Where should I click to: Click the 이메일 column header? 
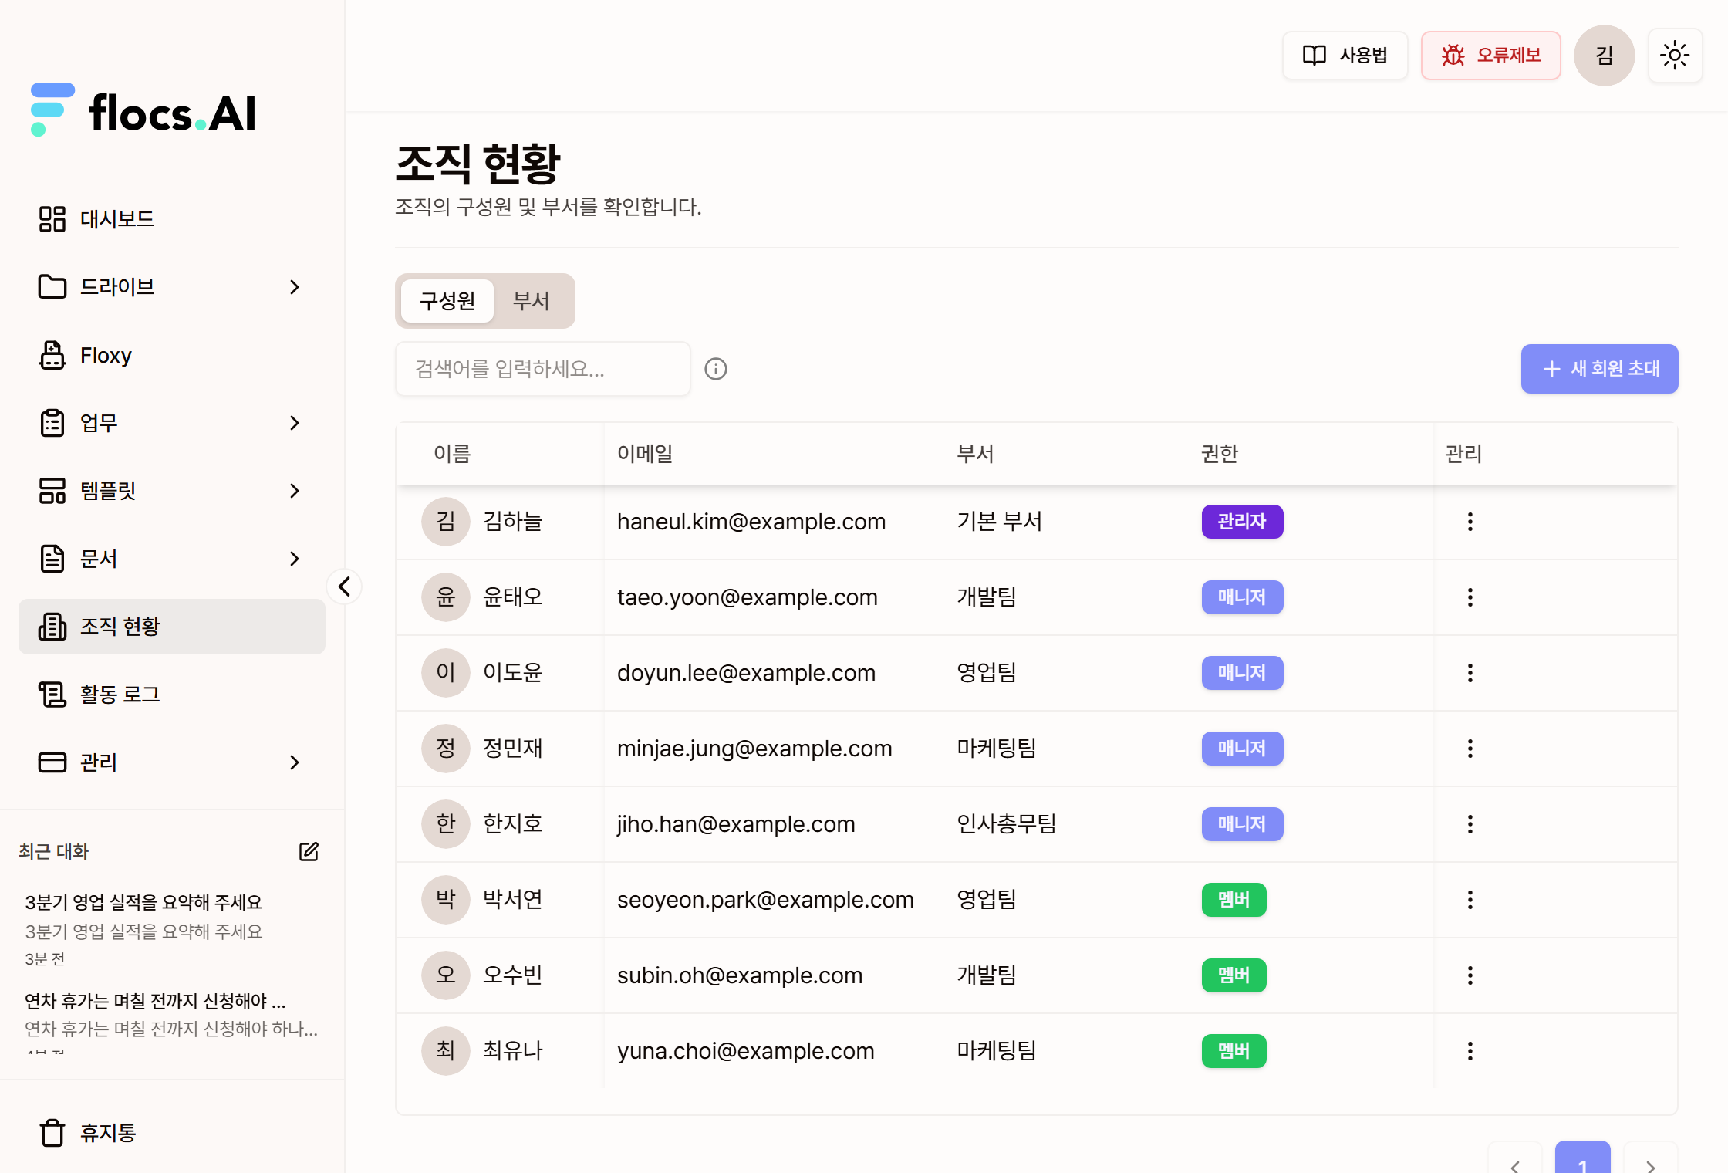coord(645,454)
